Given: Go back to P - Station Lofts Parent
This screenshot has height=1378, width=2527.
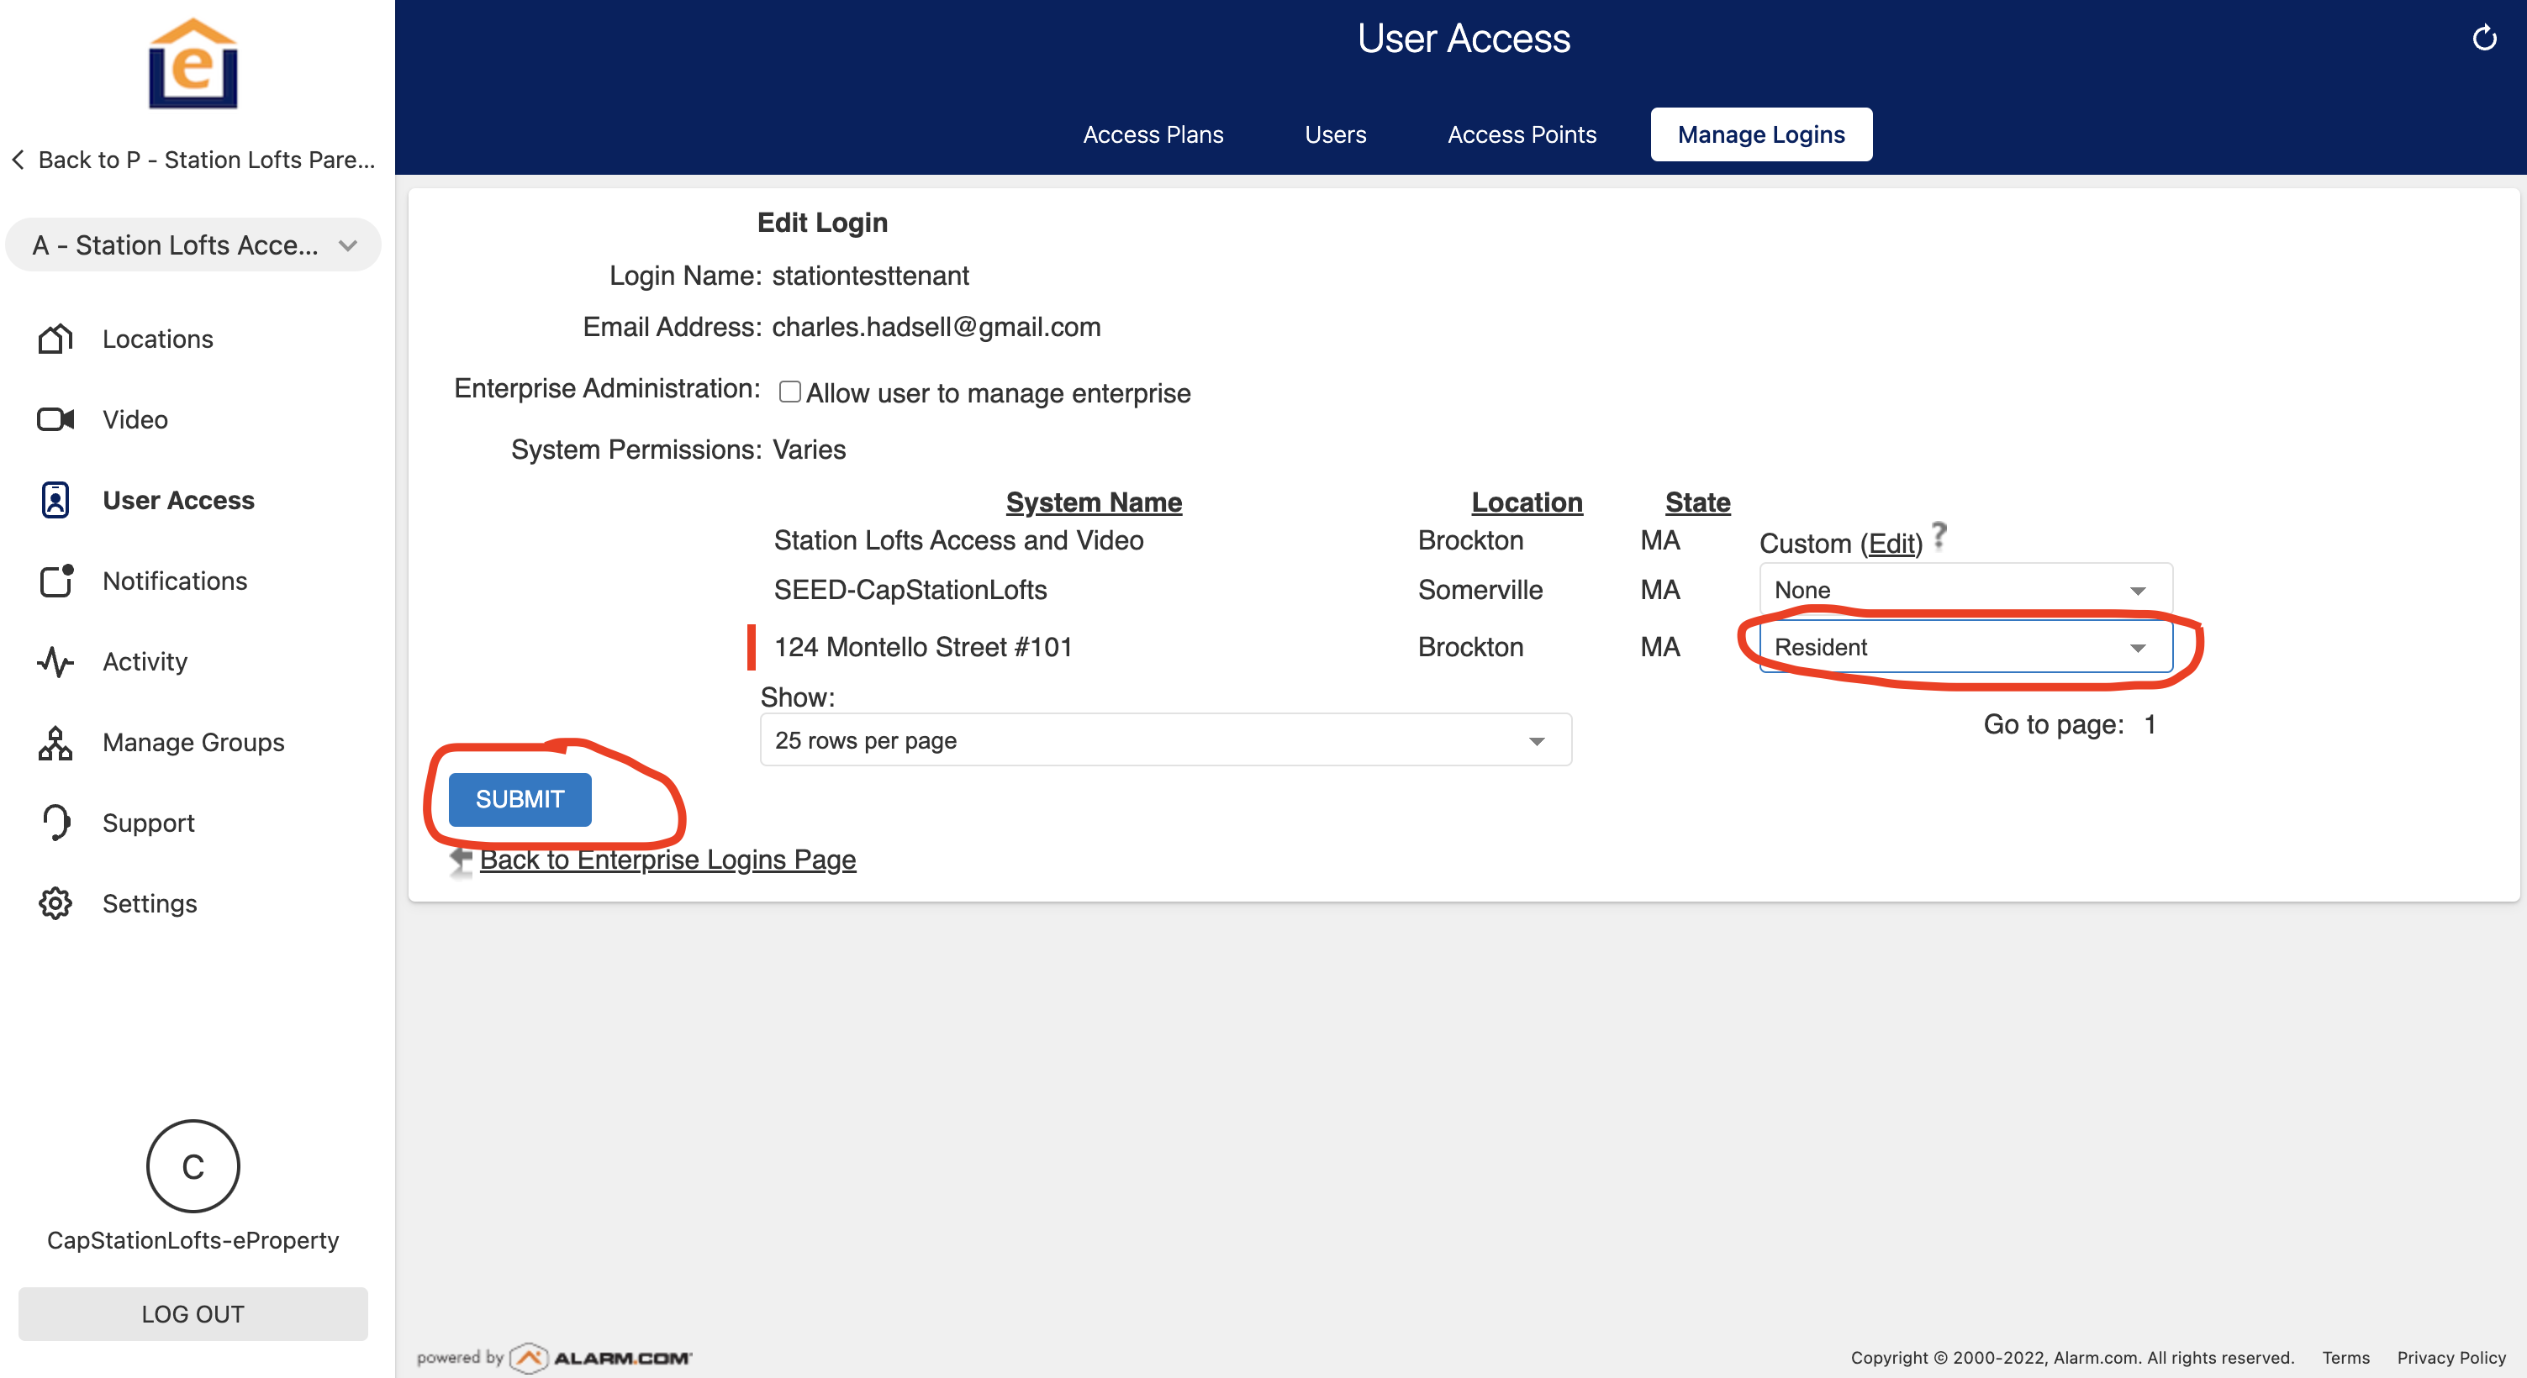Looking at the screenshot, I should 206,159.
